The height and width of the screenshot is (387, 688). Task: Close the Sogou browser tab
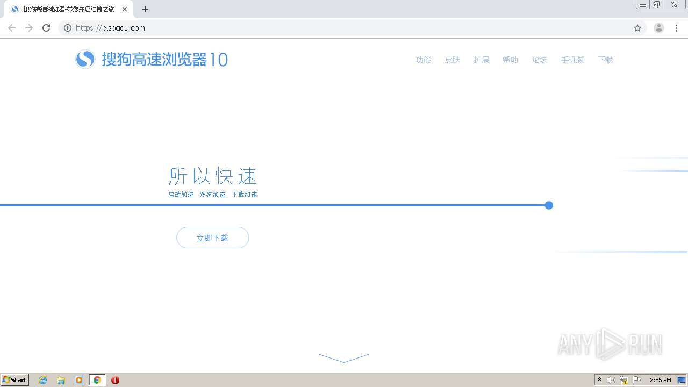click(125, 9)
